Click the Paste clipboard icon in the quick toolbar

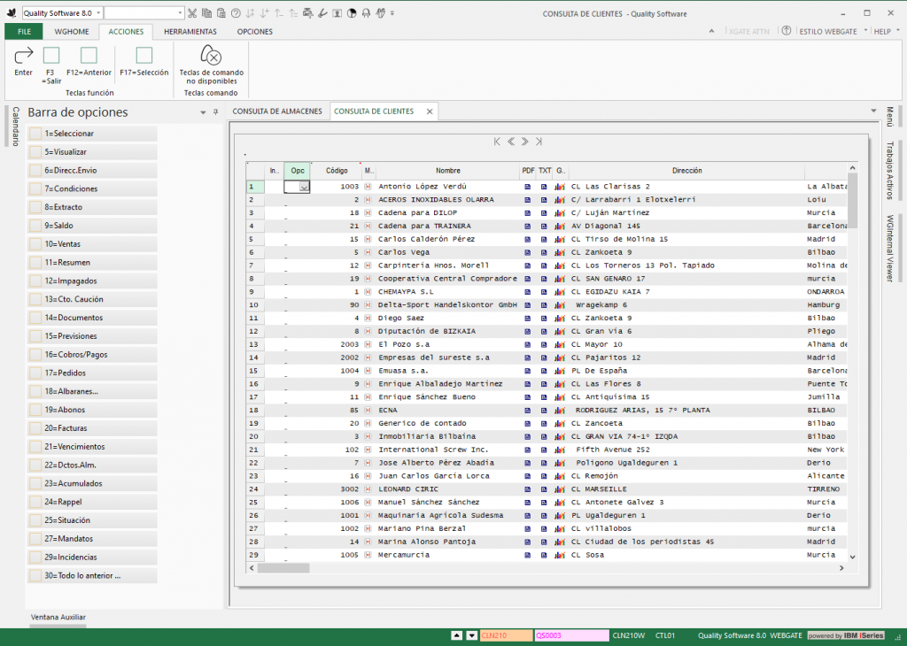(221, 12)
